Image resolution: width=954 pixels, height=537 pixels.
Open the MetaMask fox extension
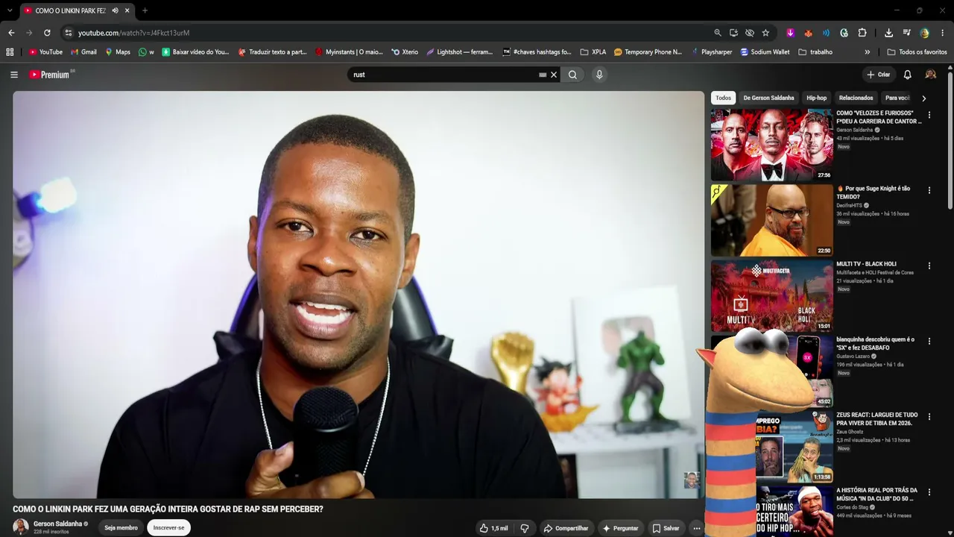(x=808, y=33)
